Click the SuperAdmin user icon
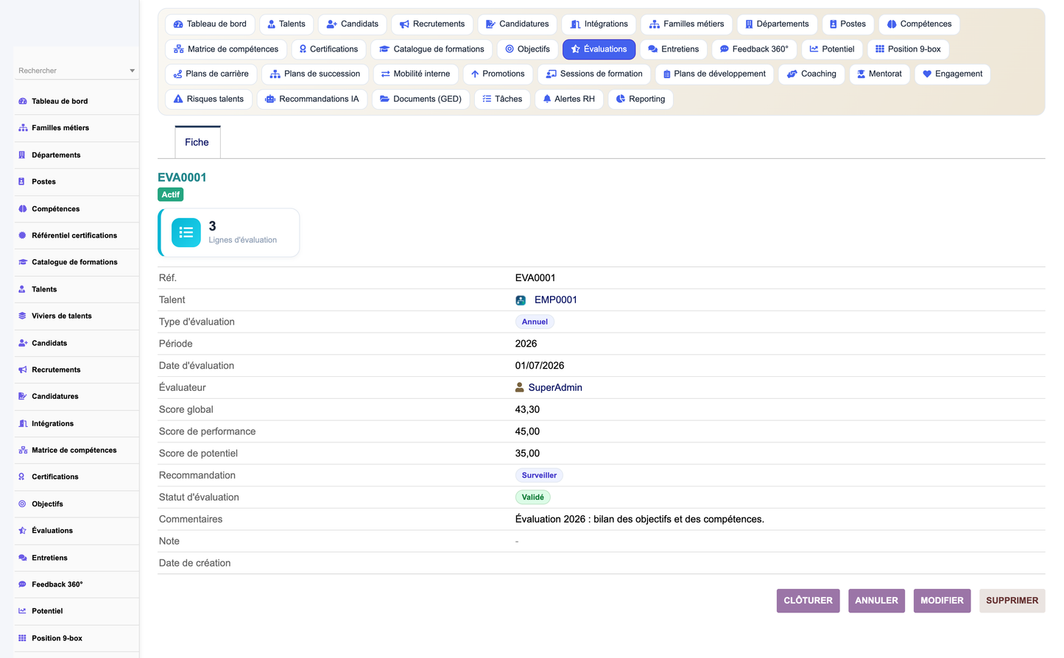The image size is (1064, 658). 520,387
